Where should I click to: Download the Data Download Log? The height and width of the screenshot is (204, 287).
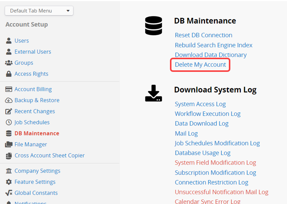[x=202, y=124]
